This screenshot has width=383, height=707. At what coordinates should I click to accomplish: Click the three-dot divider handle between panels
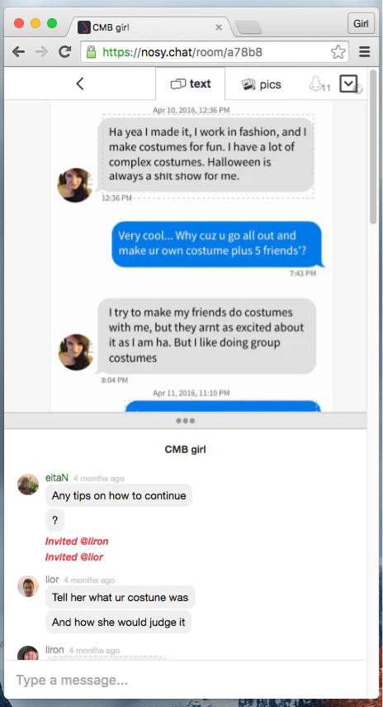186,421
